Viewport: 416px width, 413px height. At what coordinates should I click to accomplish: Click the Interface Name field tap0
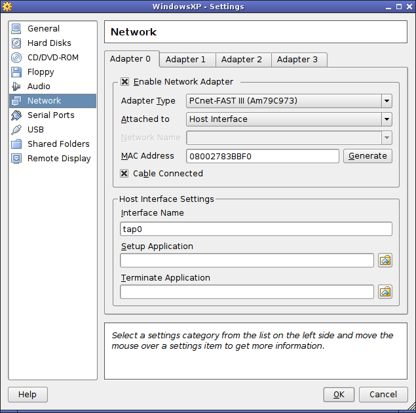[x=256, y=229]
